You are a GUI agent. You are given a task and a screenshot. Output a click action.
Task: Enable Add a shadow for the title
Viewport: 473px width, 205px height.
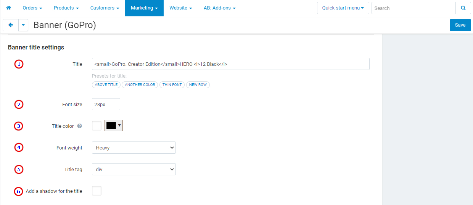pyautogui.click(x=97, y=191)
